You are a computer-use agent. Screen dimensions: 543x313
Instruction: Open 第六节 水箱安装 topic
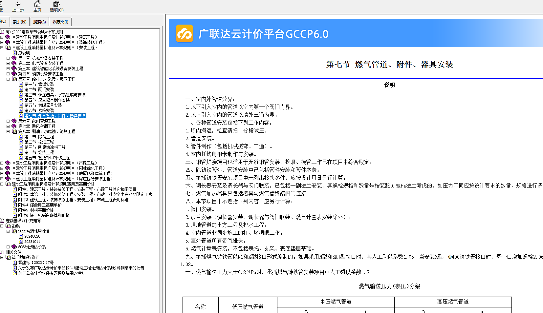39,110
